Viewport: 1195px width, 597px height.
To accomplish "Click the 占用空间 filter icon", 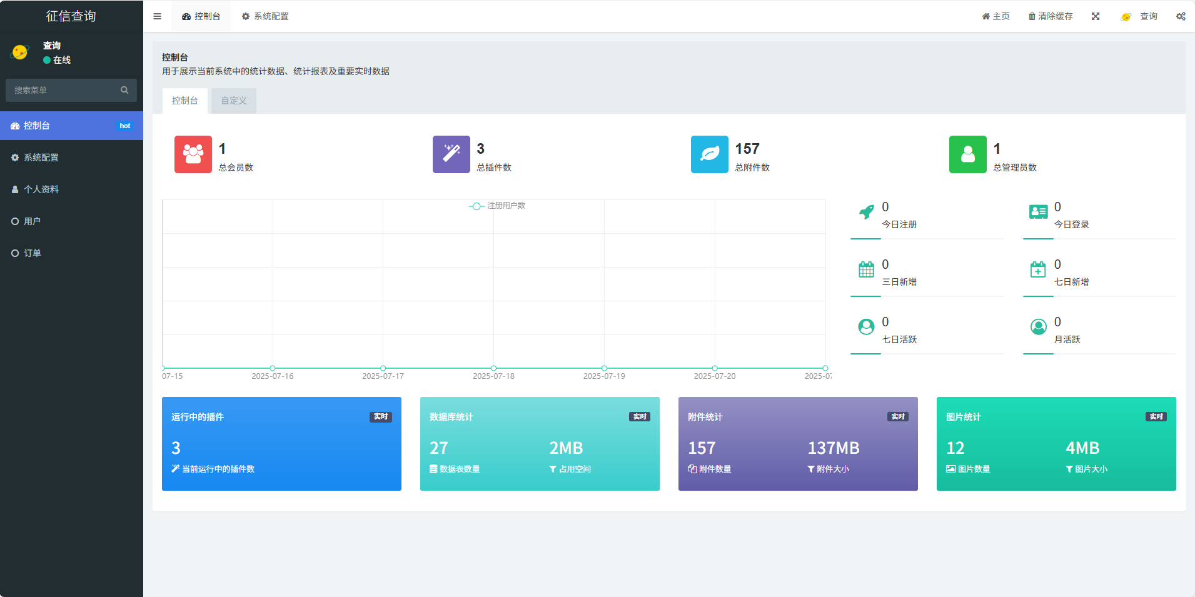I will (x=553, y=469).
